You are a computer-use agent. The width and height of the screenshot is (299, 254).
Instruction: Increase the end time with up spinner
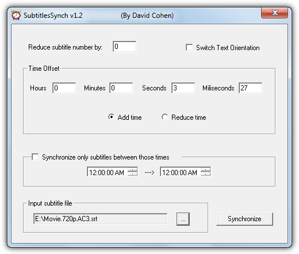point(206,169)
